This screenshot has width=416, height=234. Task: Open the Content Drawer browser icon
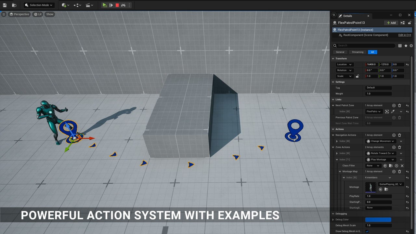tap(14, 5)
